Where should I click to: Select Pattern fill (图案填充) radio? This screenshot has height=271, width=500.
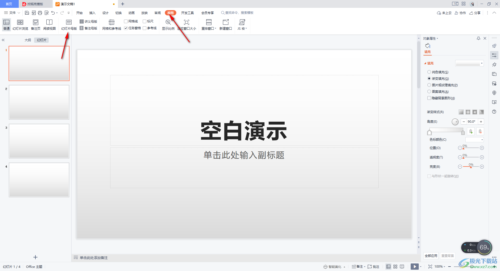429,91
